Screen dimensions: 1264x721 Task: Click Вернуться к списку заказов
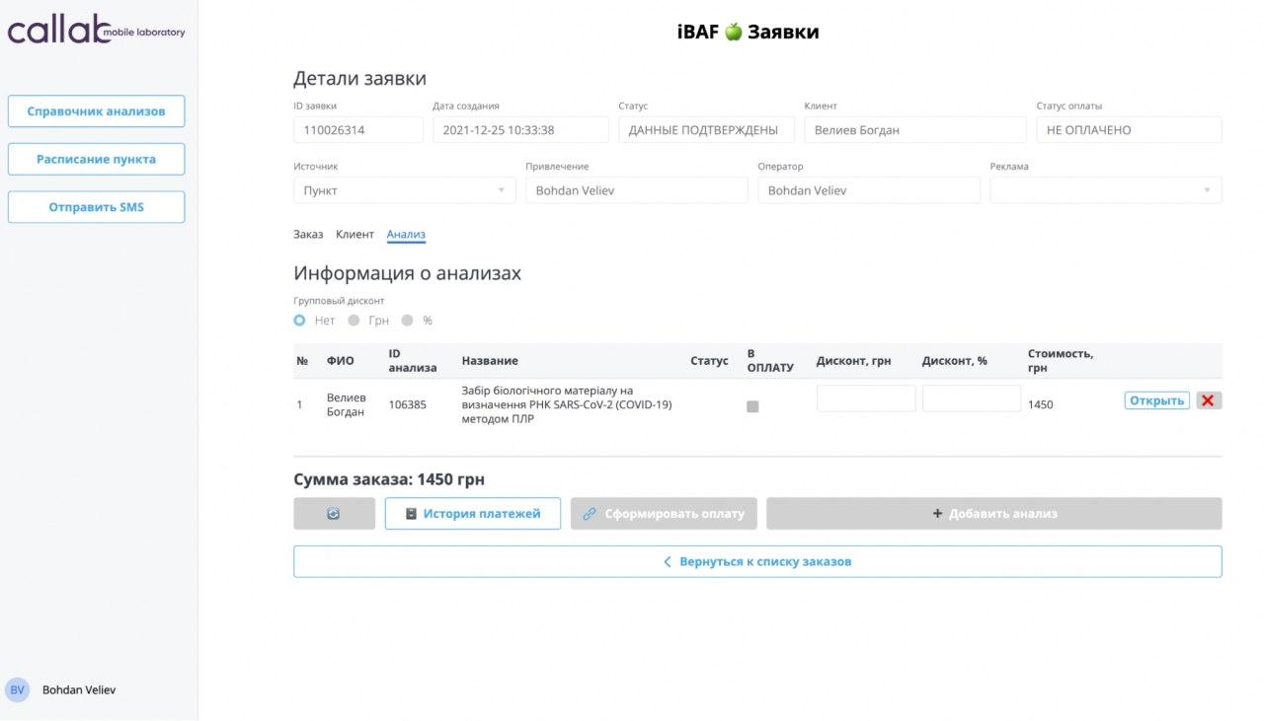tap(756, 562)
